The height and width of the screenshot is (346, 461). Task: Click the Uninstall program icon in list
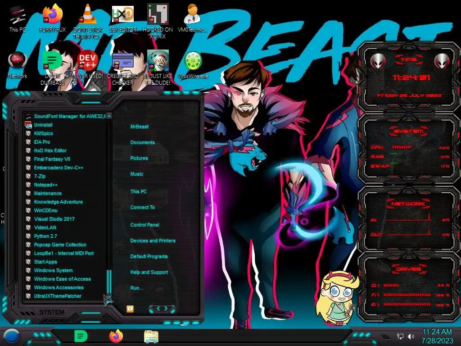click(28, 125)
